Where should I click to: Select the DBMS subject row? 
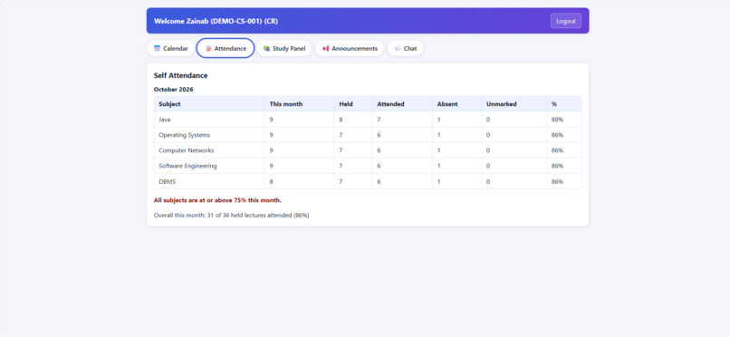click(x=368, y=181)
